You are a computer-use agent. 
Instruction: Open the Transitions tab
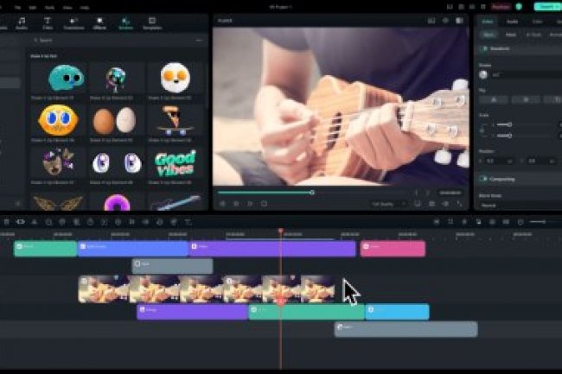point(73,23)
